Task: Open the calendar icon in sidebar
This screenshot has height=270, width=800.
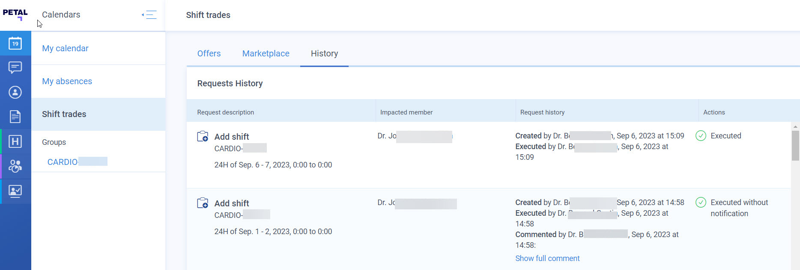Action: click(15, 43)
